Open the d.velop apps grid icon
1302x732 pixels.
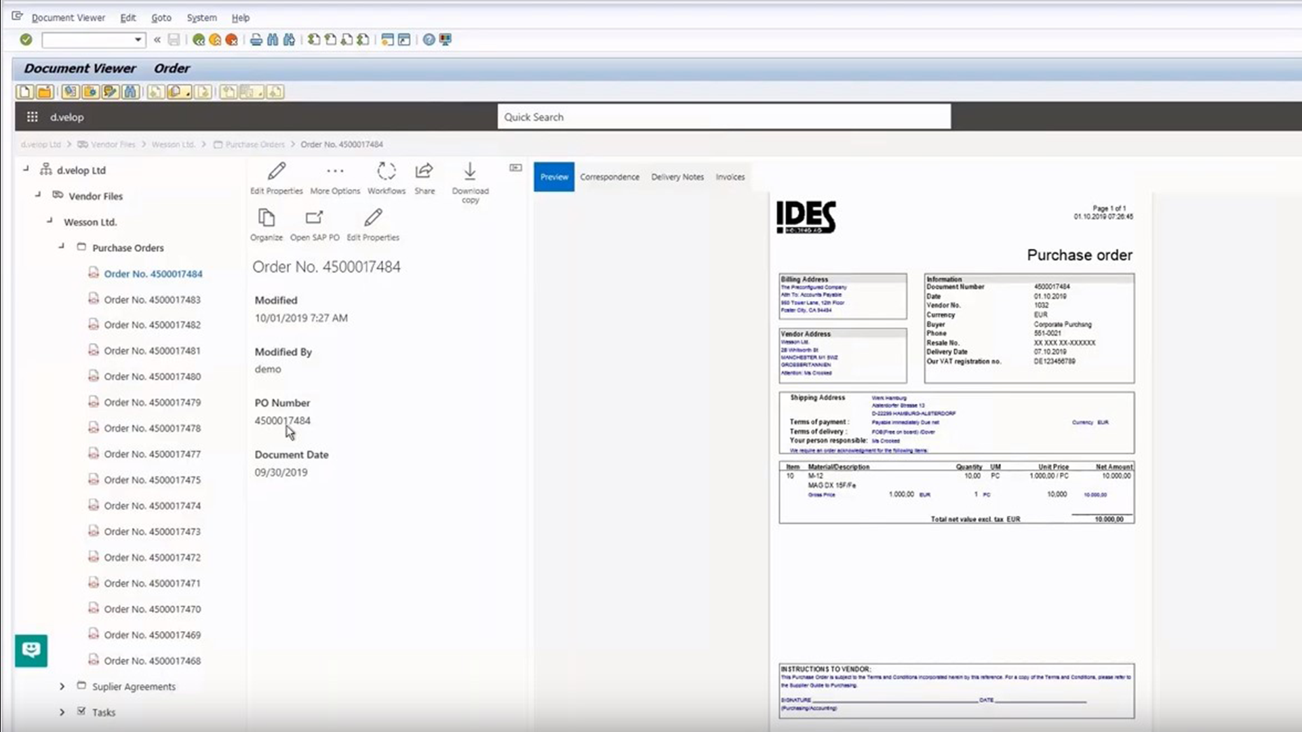pyautogui.click(x=32, y=117)
